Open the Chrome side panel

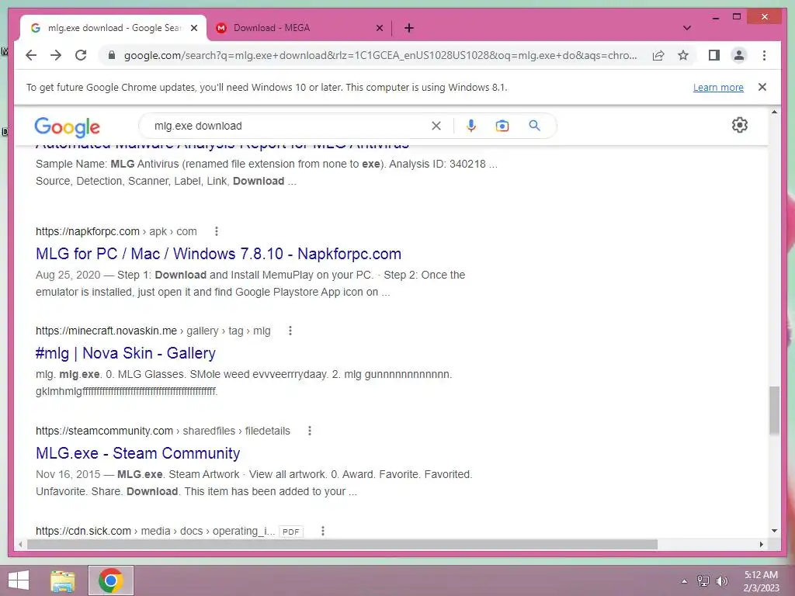[714, 55]
